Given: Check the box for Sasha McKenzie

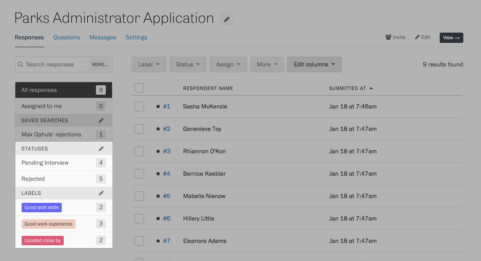Looking at the screenshot, I should coord(139,107).
